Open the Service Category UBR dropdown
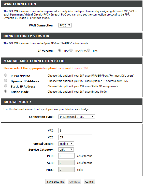 [x=66, y=149]
